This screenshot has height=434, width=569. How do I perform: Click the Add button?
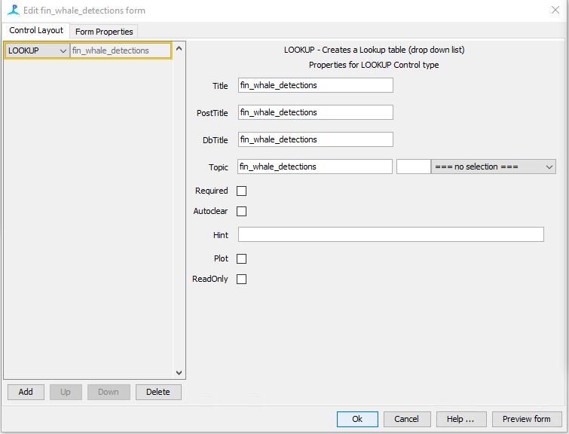click(26, 392)
